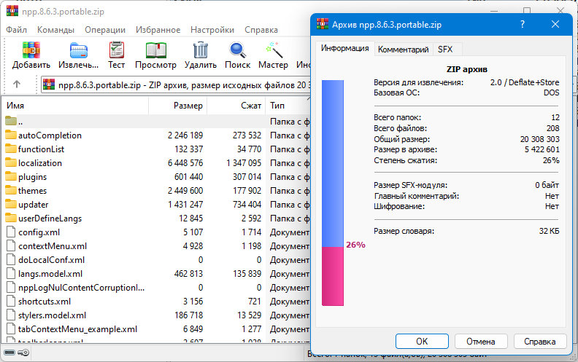Run the Тест (Test) archive tool
The width and height of the screenshot is (578, 362).
pos(117,50)
